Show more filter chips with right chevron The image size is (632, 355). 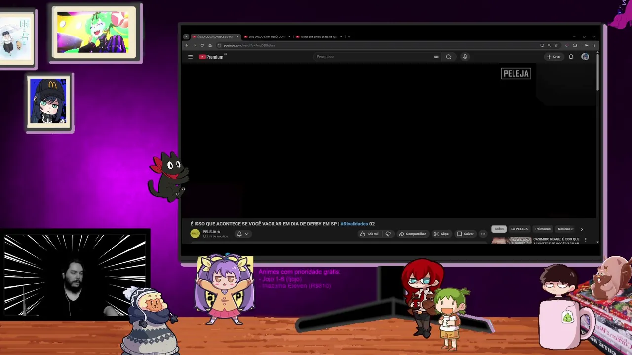click(x=582, y=229)
